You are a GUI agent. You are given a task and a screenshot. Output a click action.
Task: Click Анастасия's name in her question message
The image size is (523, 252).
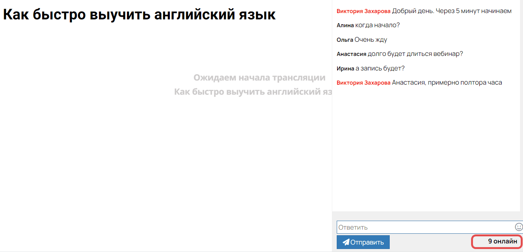pyautogui.click(x=351, y=54)
